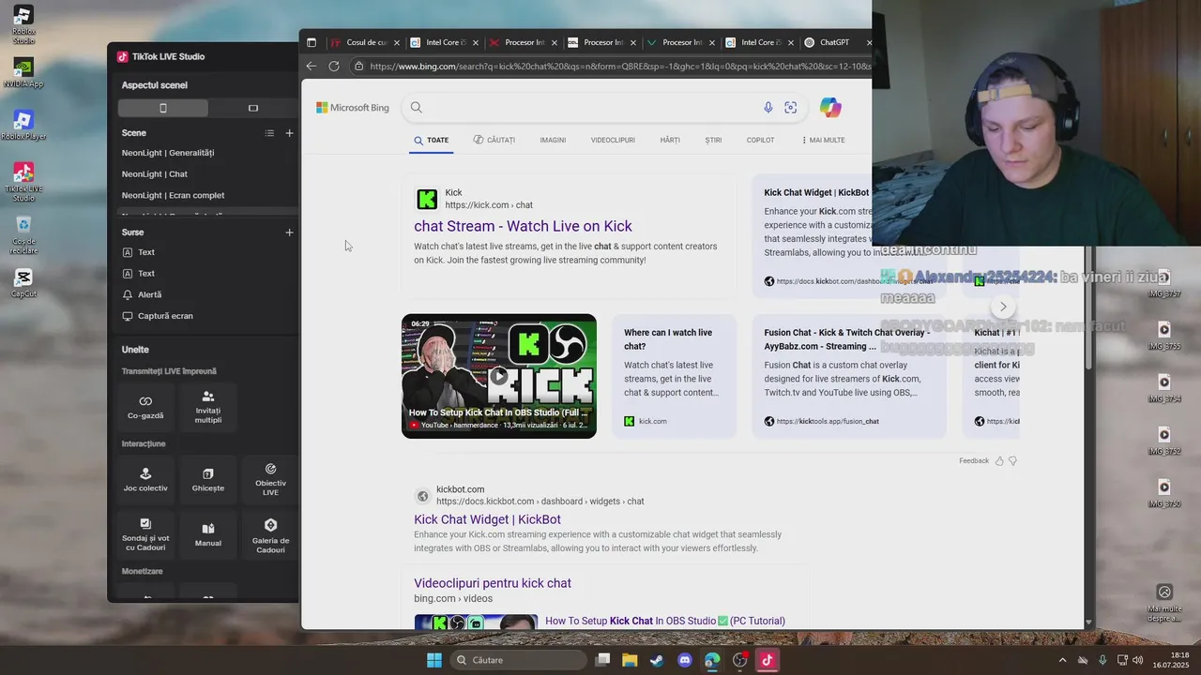
Task: Show next carousel cards arrow
Action: pyautogui.click(x=1003, y=307)
